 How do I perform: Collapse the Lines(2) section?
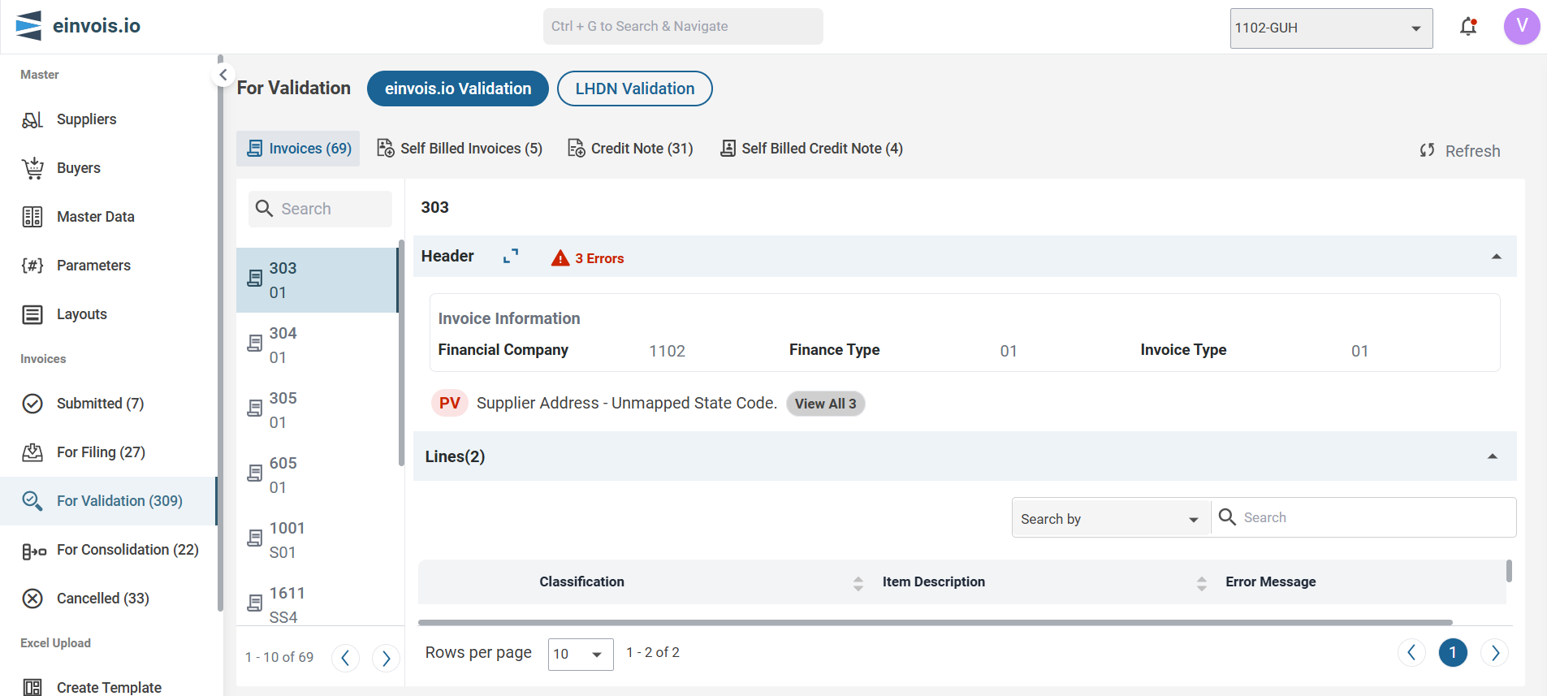(1492, 456)
